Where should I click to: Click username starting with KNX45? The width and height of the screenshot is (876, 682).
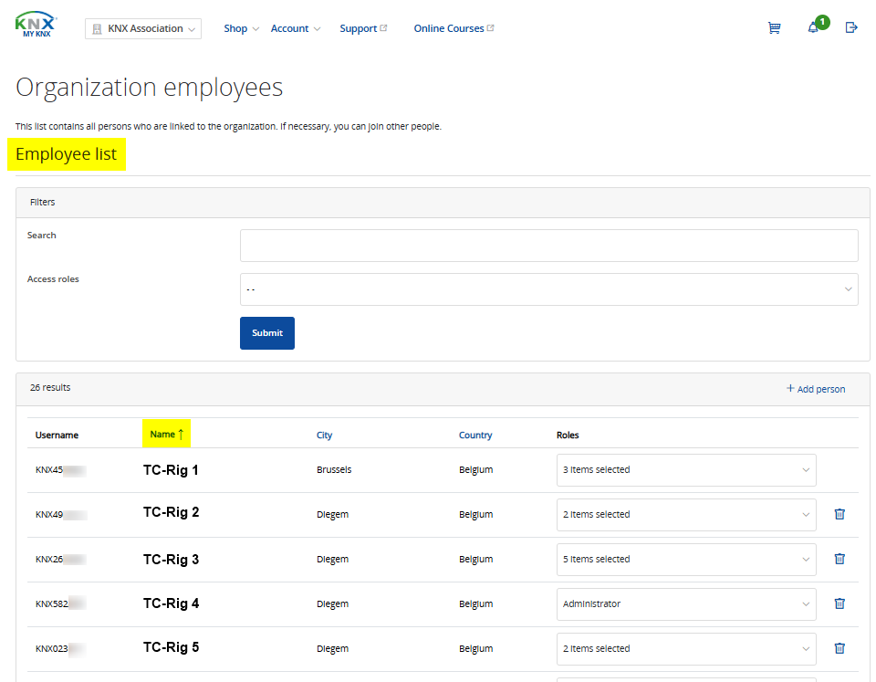coord(60,470)
